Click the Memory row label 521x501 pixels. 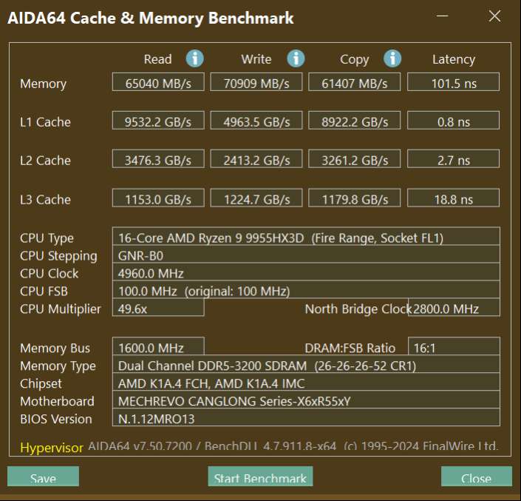pos(43,84)
